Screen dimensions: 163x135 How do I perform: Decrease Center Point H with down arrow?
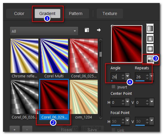click(123, 104)
